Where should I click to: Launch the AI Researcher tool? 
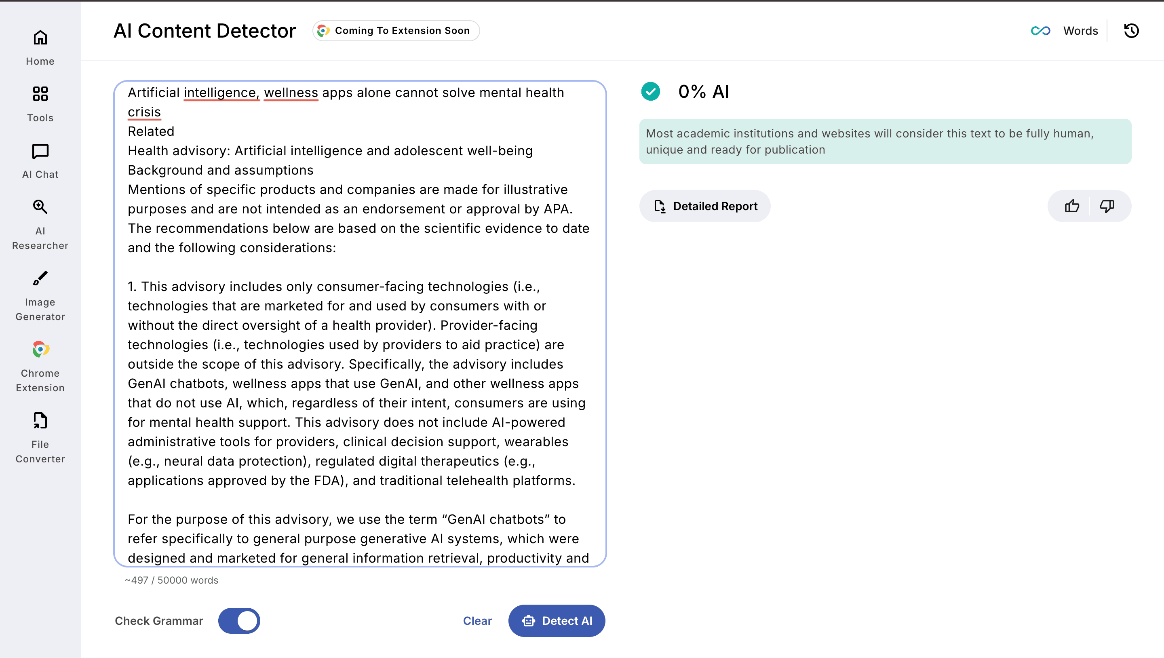point(40,207)
